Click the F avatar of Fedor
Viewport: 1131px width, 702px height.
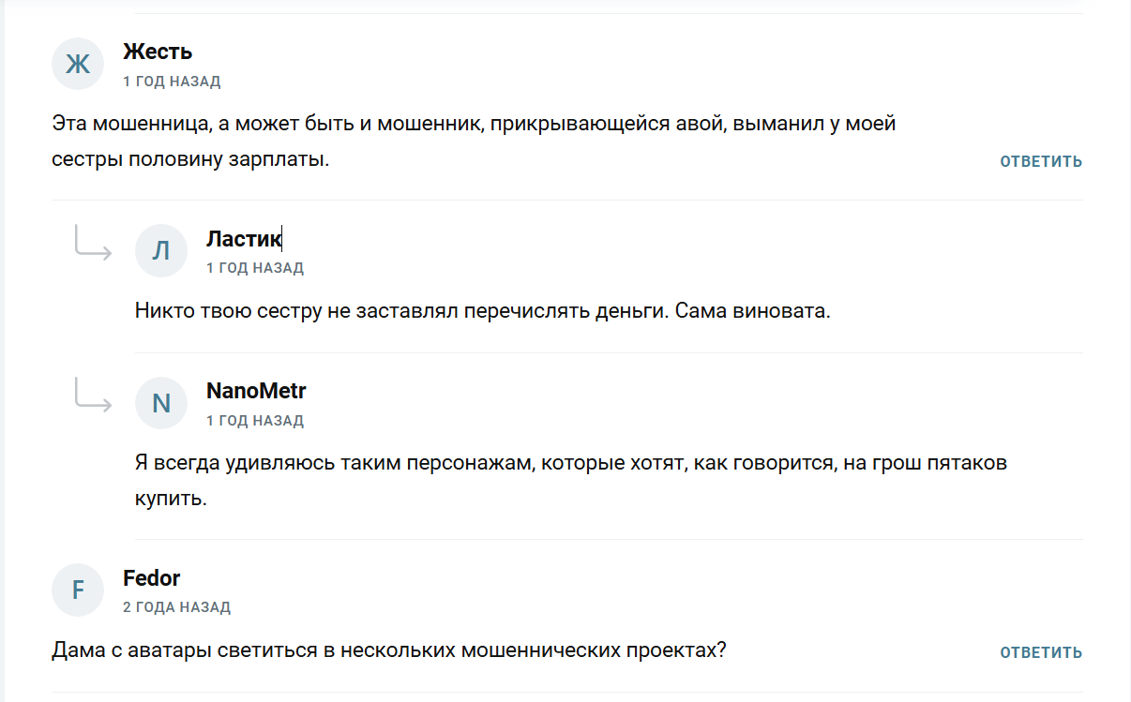pyautogui.click(x=77, y=590)
